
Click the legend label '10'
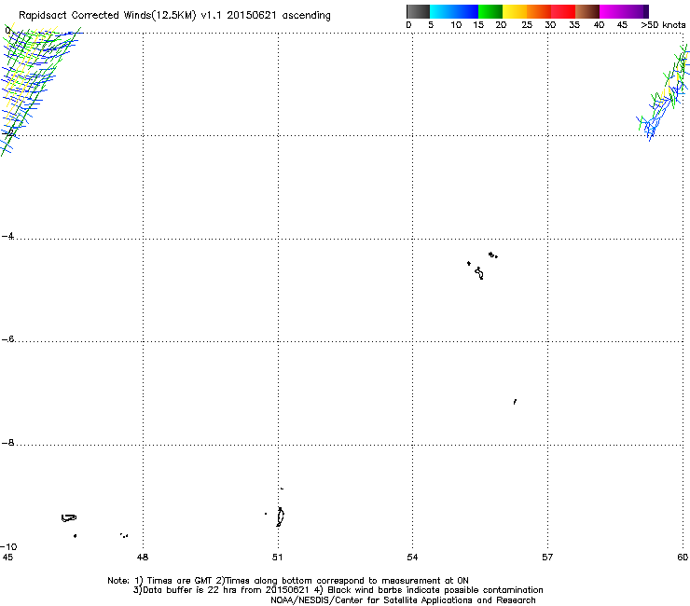pos(456,25)
